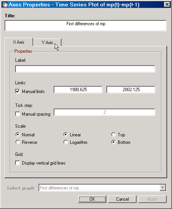This screenshot has width=172, height=209.
Task: Click the axis Label input field
Action: click(x=85, y=69)
